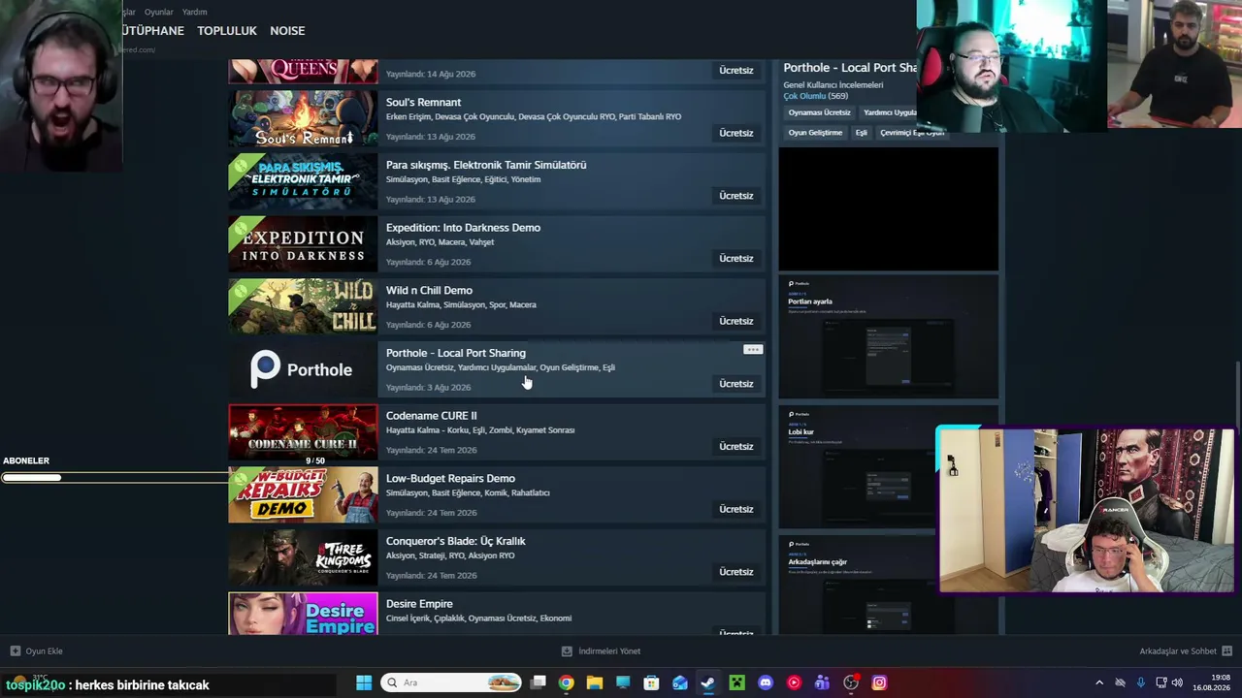Click the Oynaması Ücretsiz tag in preview
The width and height of the screenshot is (1242, 698).
coord(819,112)
